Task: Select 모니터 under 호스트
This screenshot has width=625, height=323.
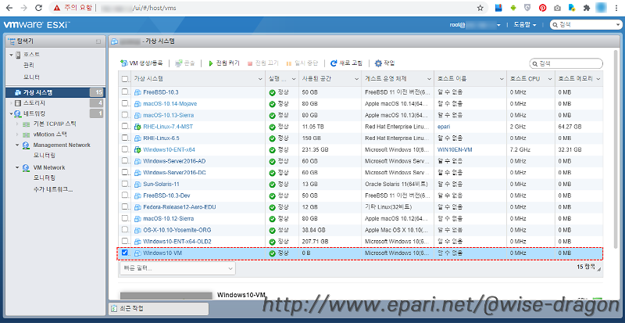Action: point(31,77)
